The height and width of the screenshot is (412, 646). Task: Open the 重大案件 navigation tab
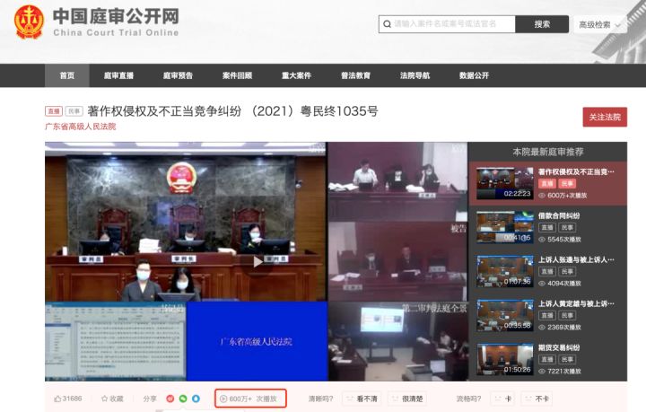click(x=296, y=75)
